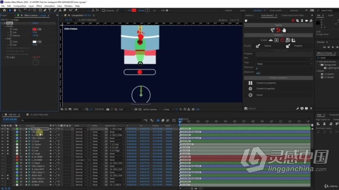The image size is (339, 190).
Task: Toggle visibility of BODY ROT layer
Action: (3, 175)
